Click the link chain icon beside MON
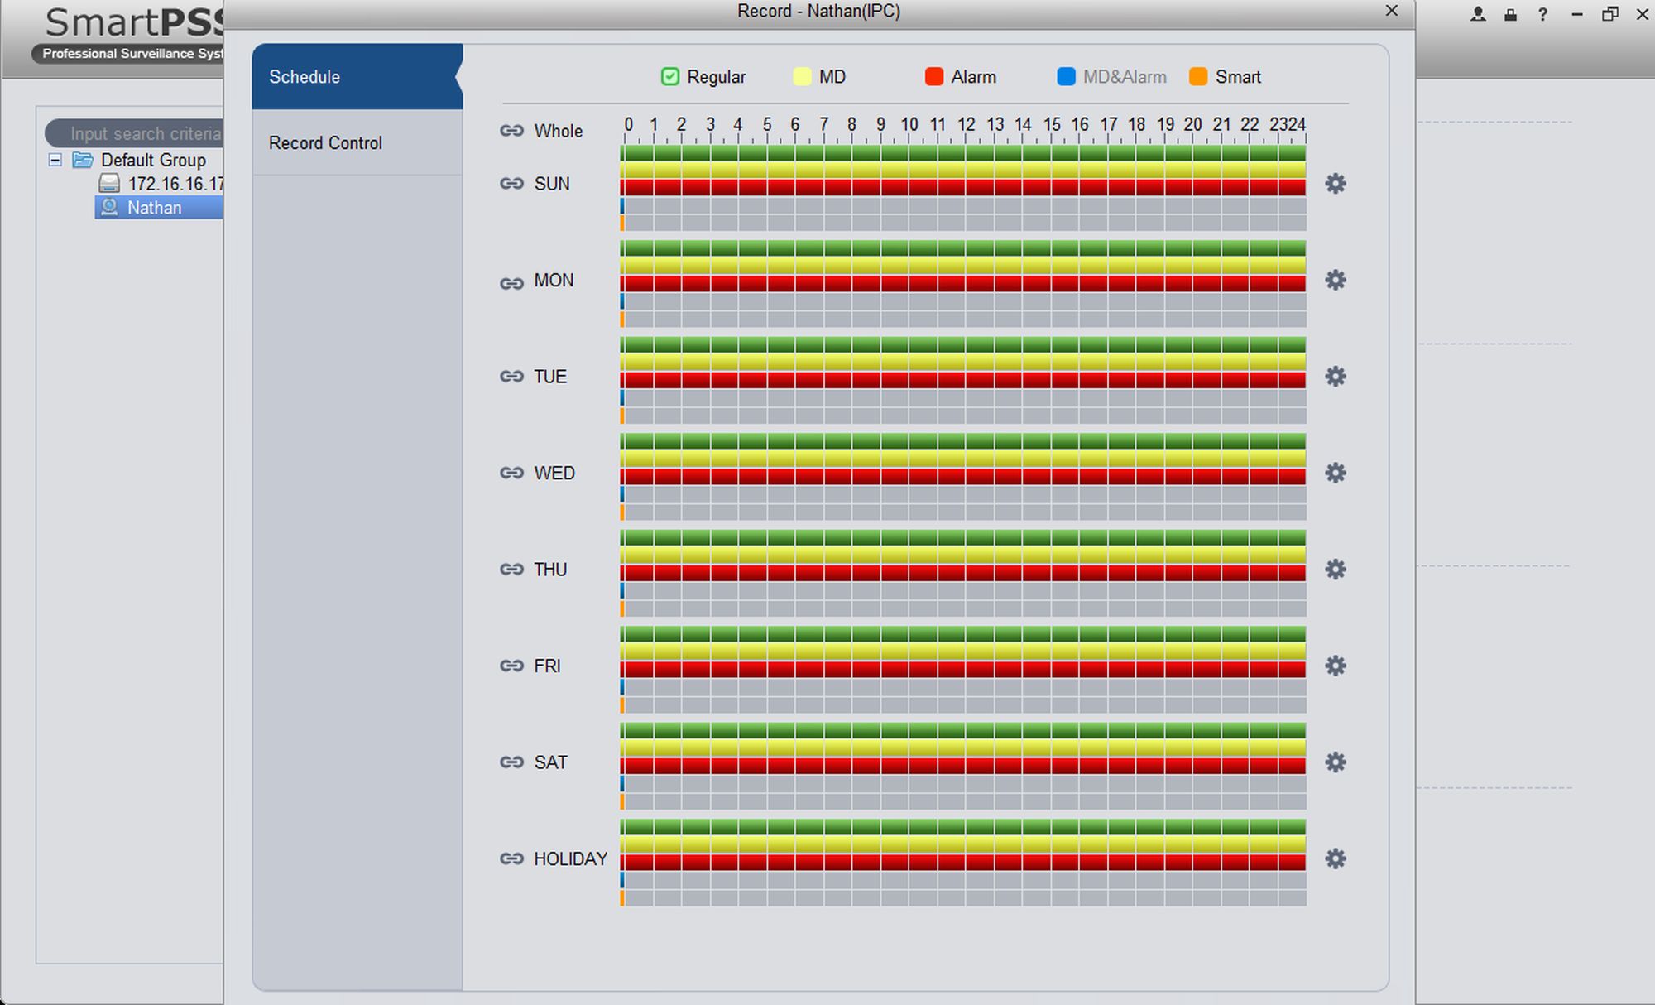Image resolution: width=1655 pixels, height=1005 pixels. tap(511, 283)
